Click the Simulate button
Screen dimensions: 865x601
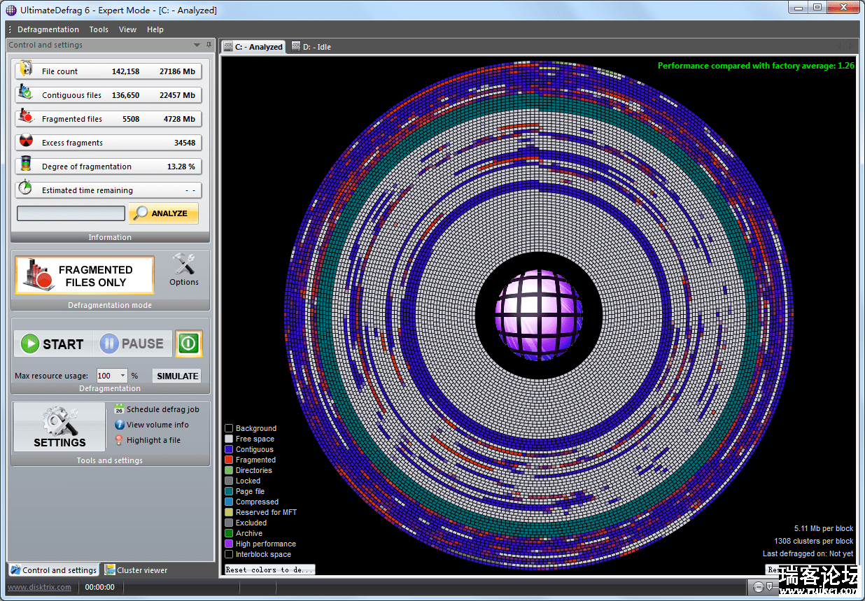[x=177, y=376]
